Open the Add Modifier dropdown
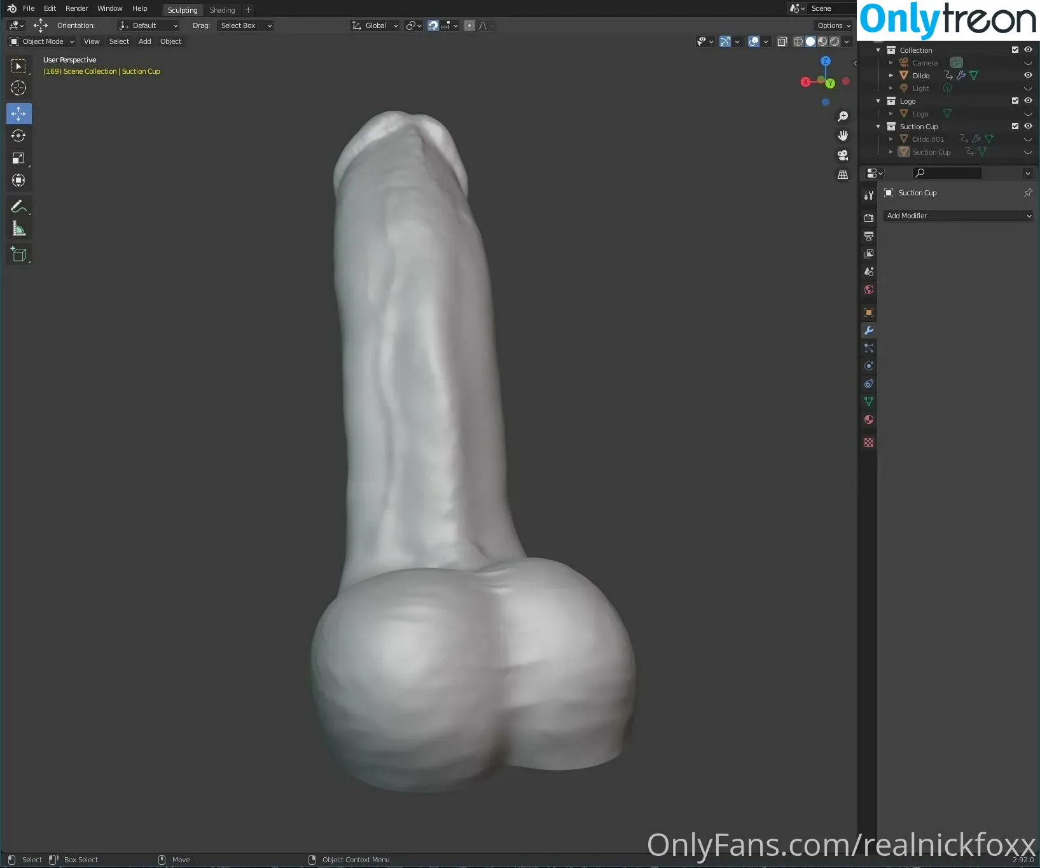This screenshot has width=1040, height=868. pos(959,216)
